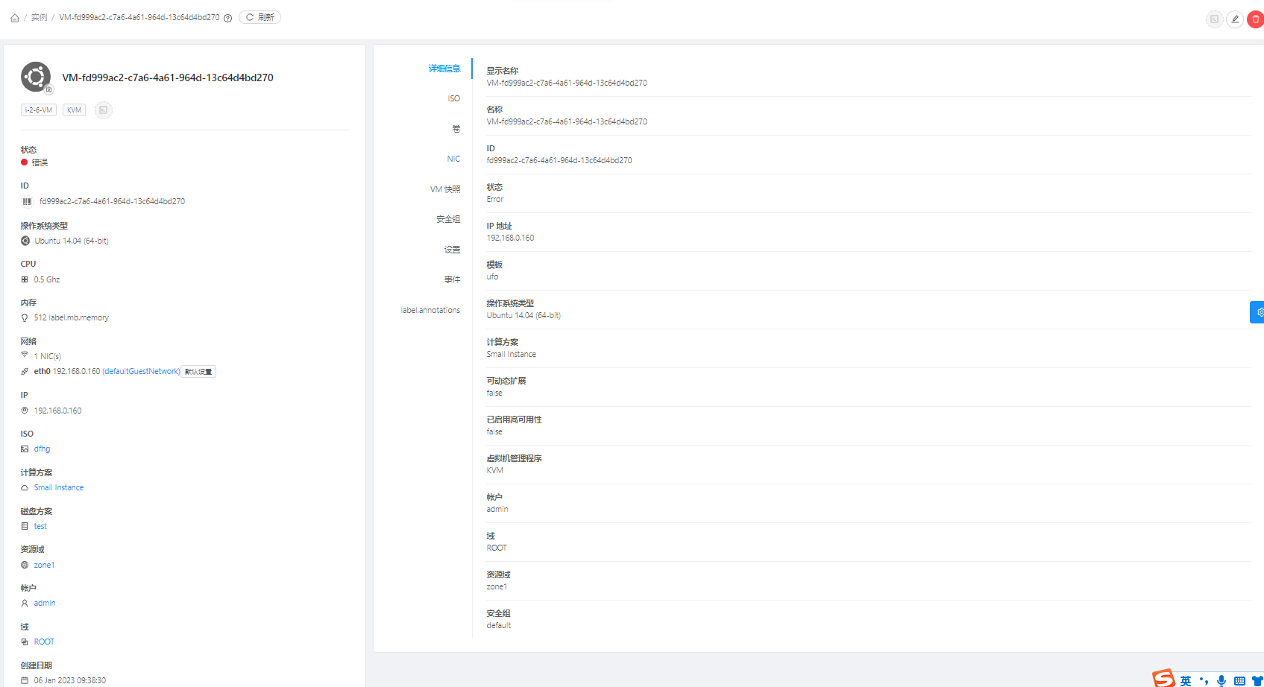Screen dimensions: 1264x687
Task: Click the edit pencil icon top right
Action: point(1235,19)
